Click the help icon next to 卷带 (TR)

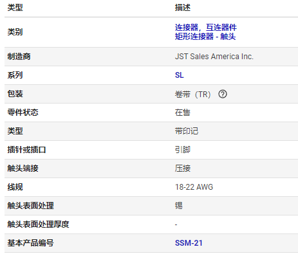pos(223,94)
